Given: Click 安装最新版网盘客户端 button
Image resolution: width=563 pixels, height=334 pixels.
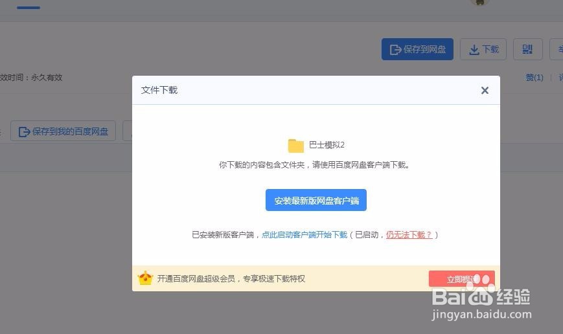Looking at the screenshot, I should tap(316, 200).
